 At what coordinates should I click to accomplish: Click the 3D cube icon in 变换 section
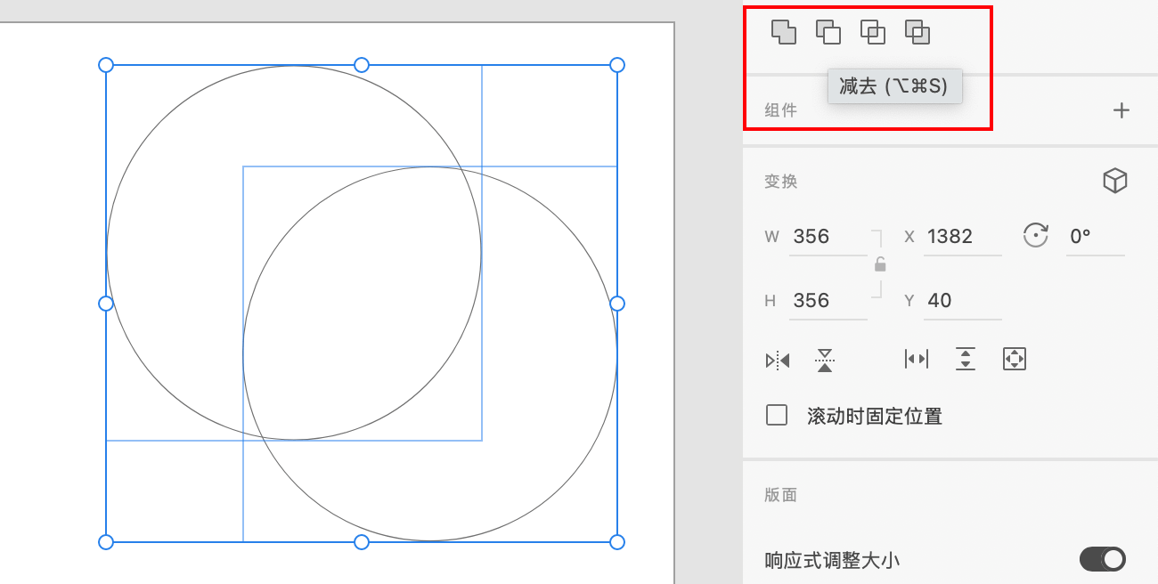[x=1115, y=180]
